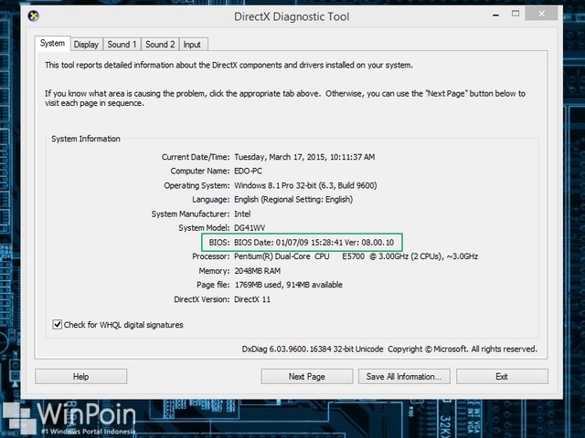Close the DirectX Diagnostic Tool window
The height and width of the screenshot is (438, 585).
542,14
